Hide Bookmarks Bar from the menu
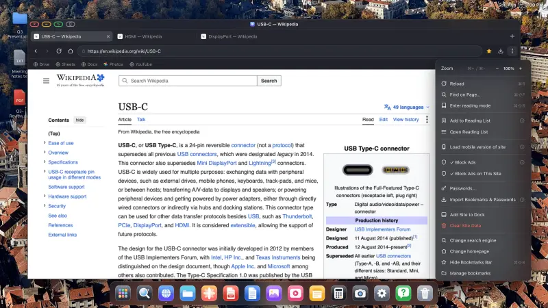The image size is (548, 308). click(483, 262)
